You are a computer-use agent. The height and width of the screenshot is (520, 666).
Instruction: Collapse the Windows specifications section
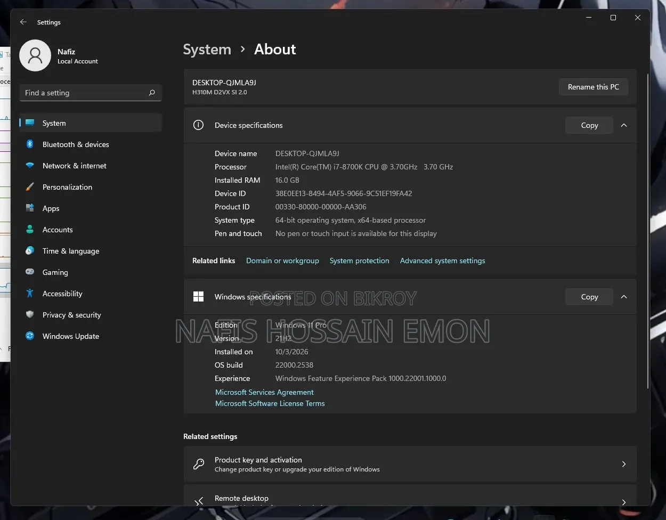tap(624, 297)
